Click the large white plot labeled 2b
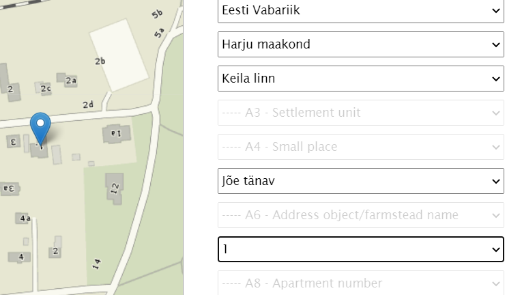Screen dimensions: 507x295 pos(119,55)
